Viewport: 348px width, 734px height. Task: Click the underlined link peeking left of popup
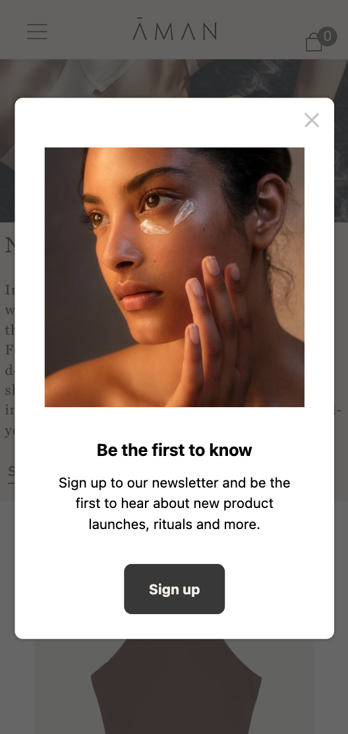point(11,472)
